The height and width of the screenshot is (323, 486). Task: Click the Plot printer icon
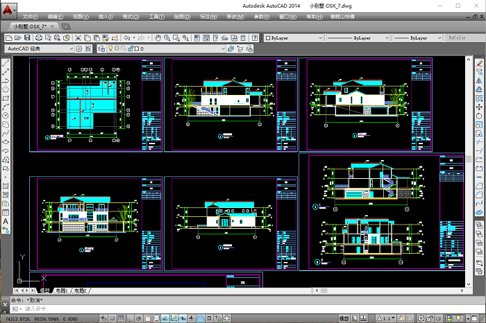point(39,37)
